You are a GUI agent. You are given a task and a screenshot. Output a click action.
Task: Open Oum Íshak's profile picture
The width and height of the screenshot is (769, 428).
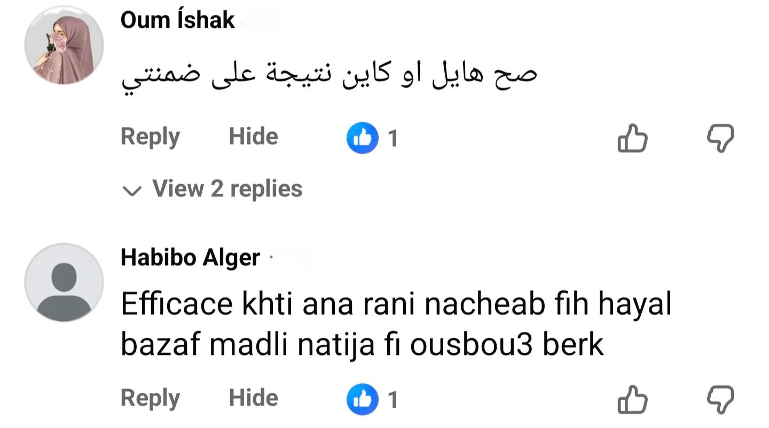pos(64,45)
